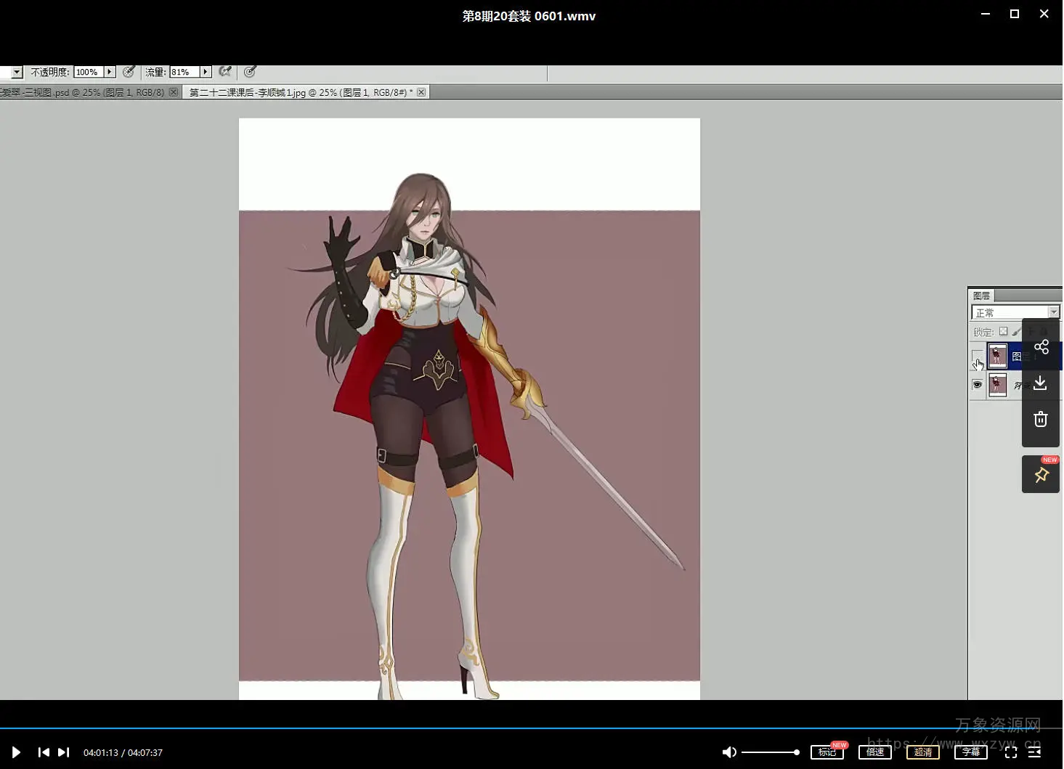The height and width of the screenshot is (769, 1064).
Task: Toggle lock transparent pixels in layers panel
Action: (1003, 332)
